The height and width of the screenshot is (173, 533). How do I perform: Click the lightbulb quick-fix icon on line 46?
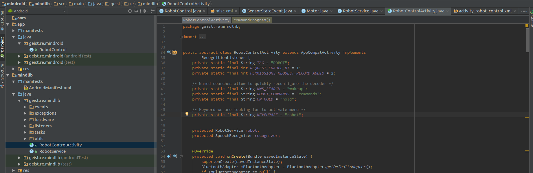pos(187,114)
